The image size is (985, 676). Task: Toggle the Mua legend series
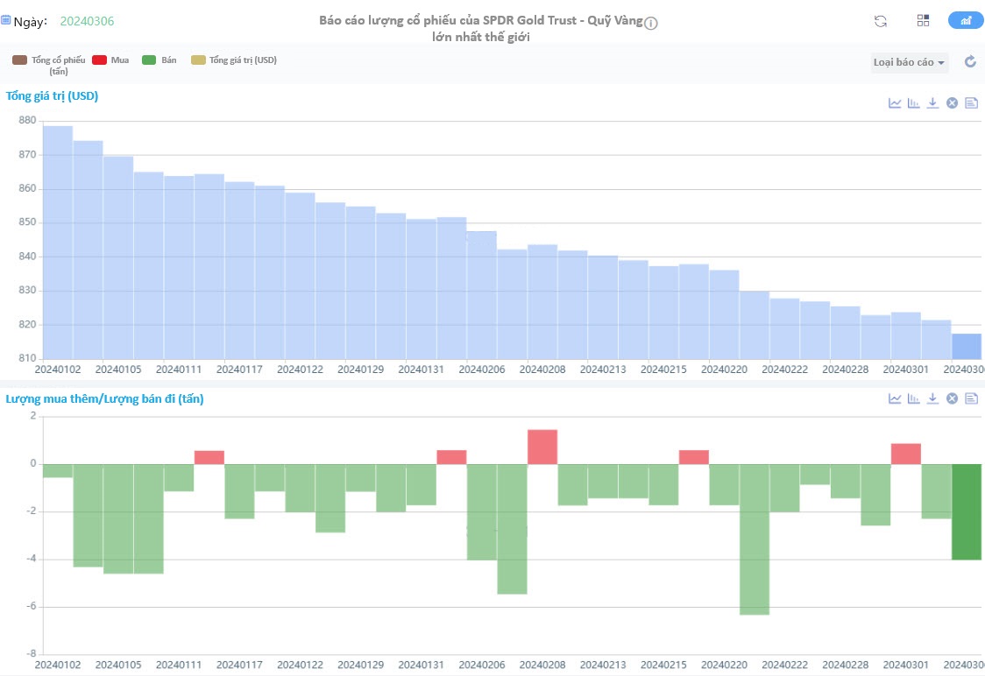pos(110,60)
